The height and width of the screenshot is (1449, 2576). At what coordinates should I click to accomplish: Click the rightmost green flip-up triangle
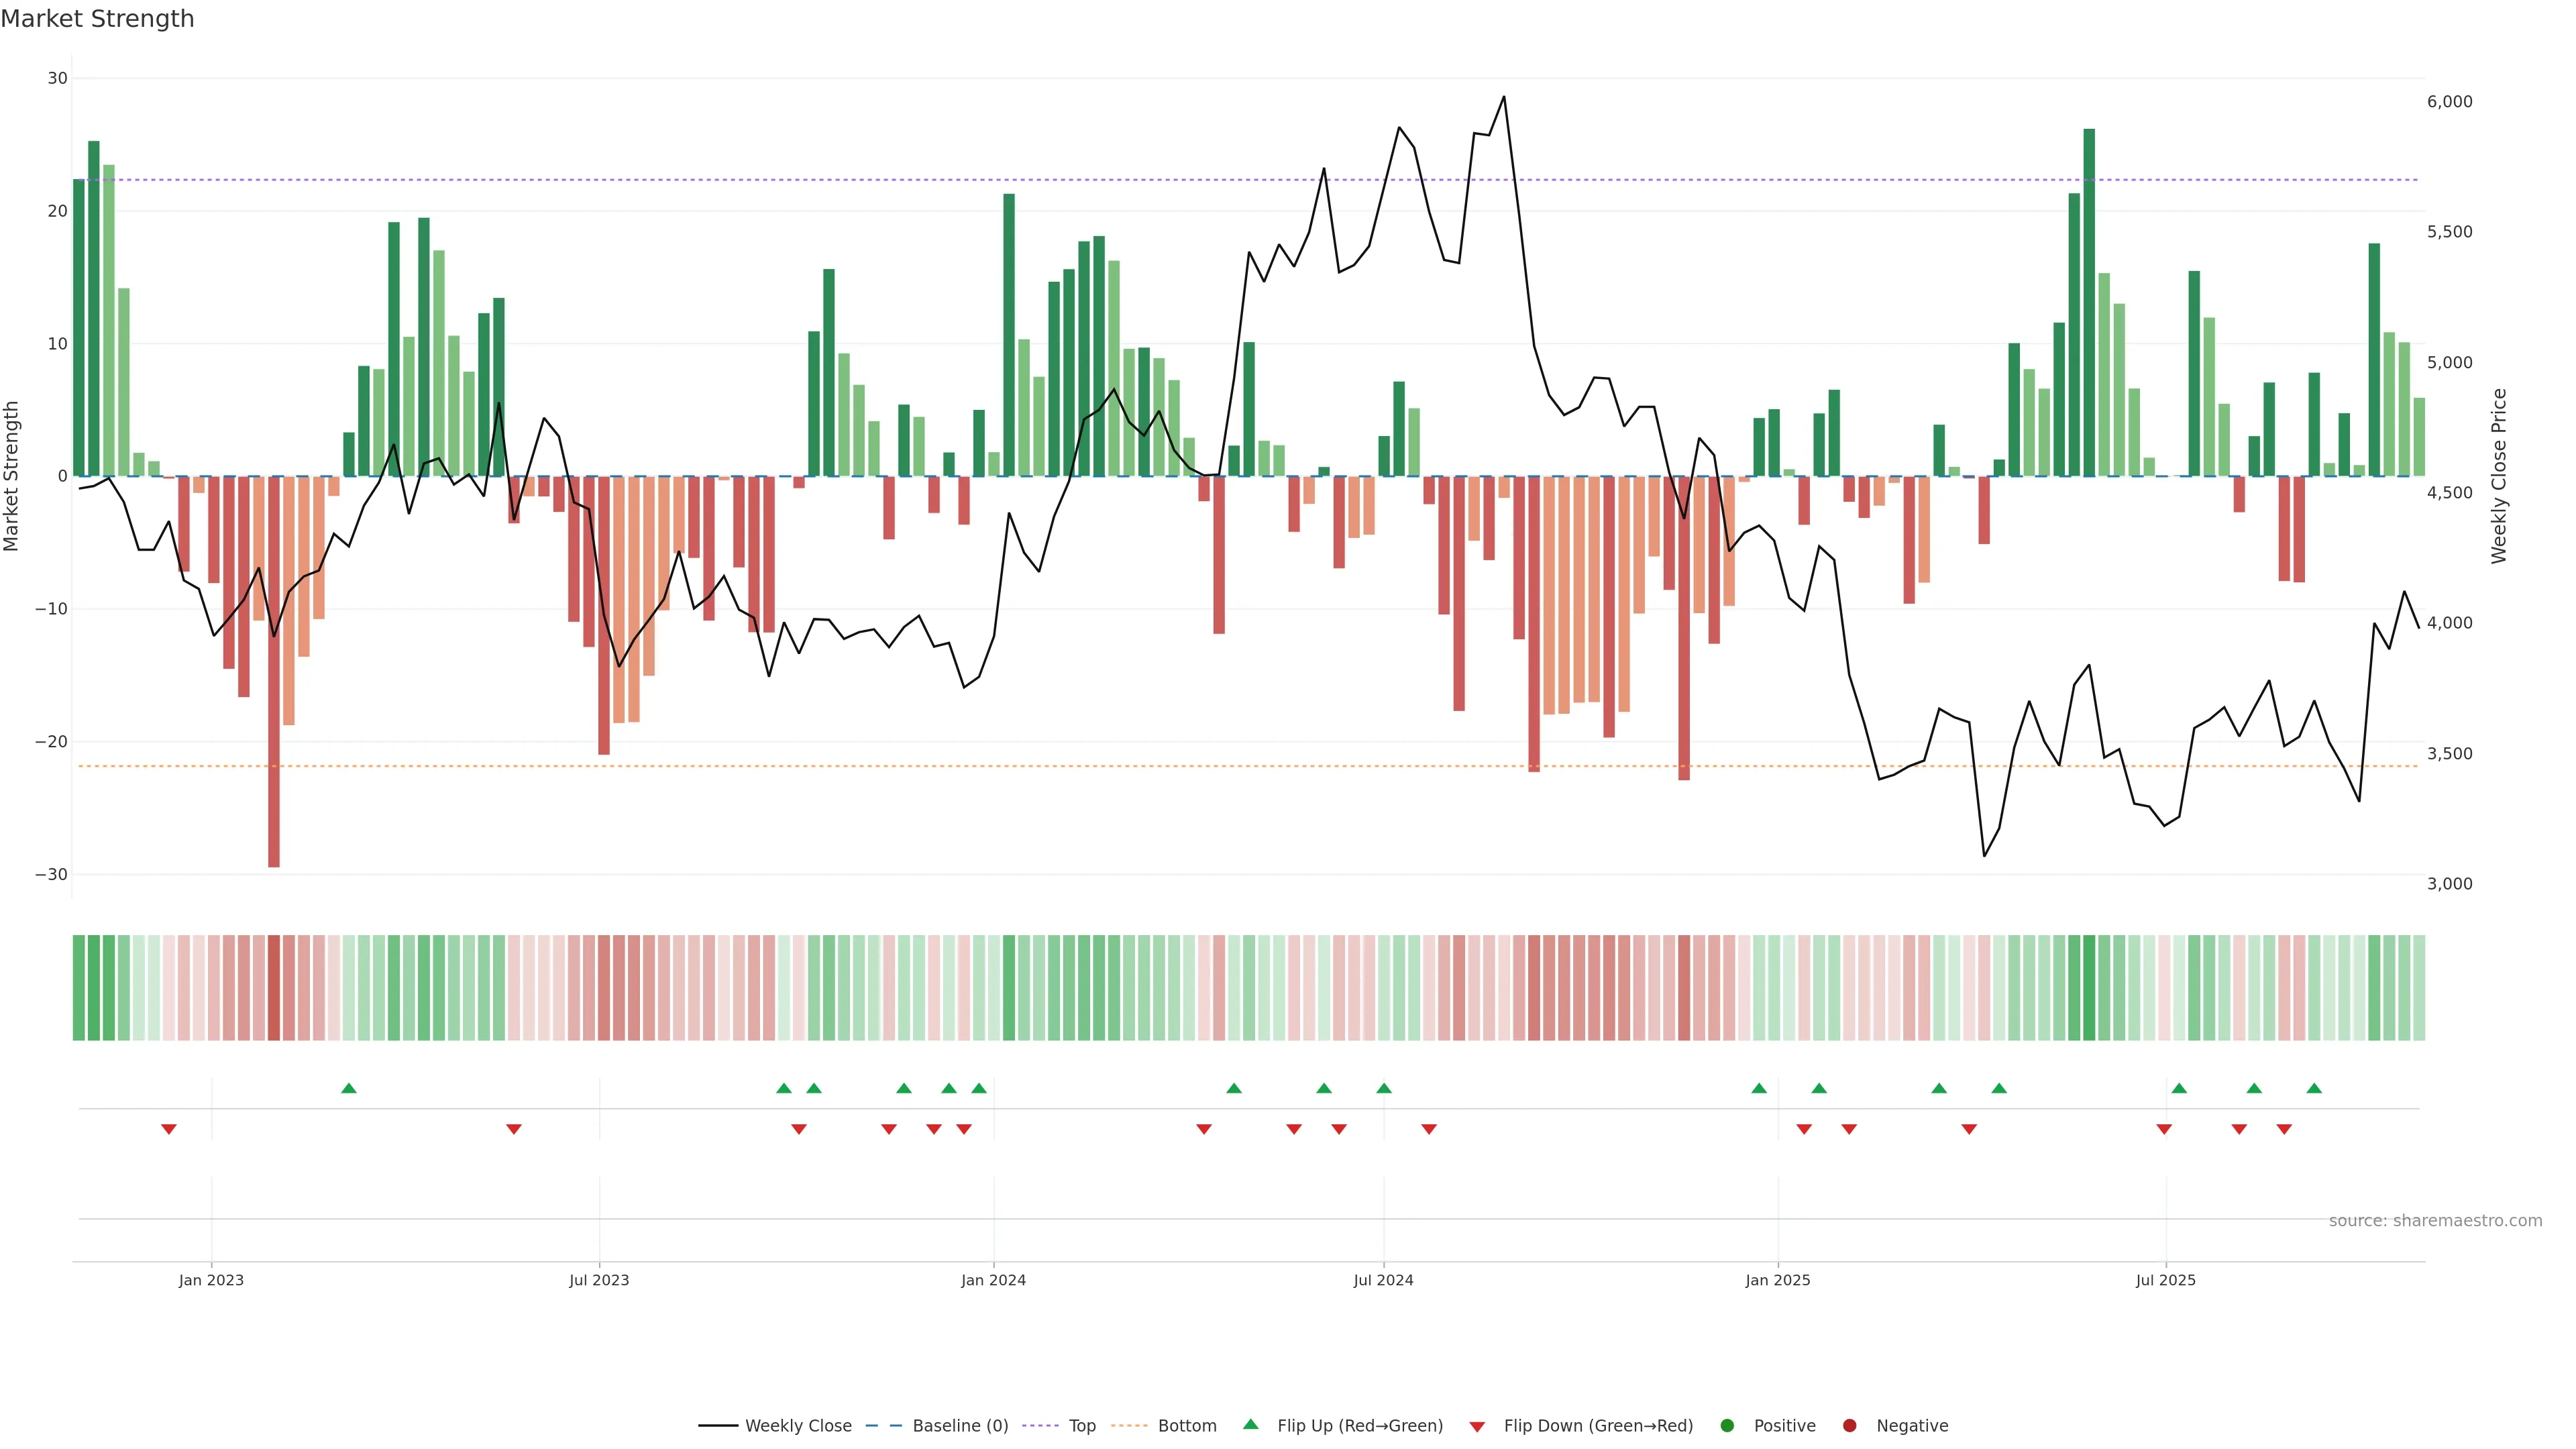(2314, 1088)
